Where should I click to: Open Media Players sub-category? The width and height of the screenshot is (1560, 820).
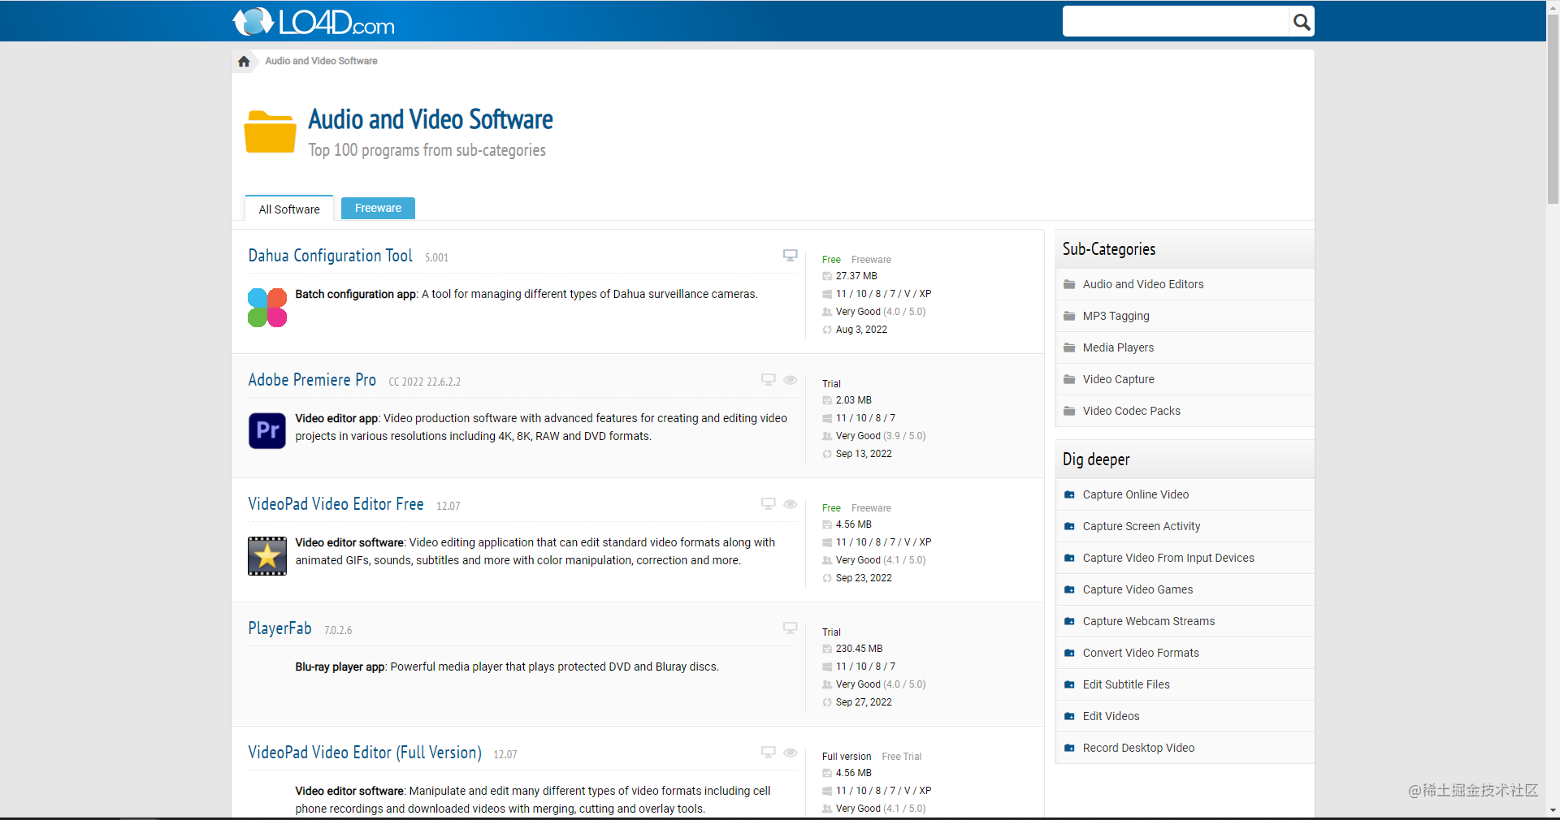[1118, 347]
